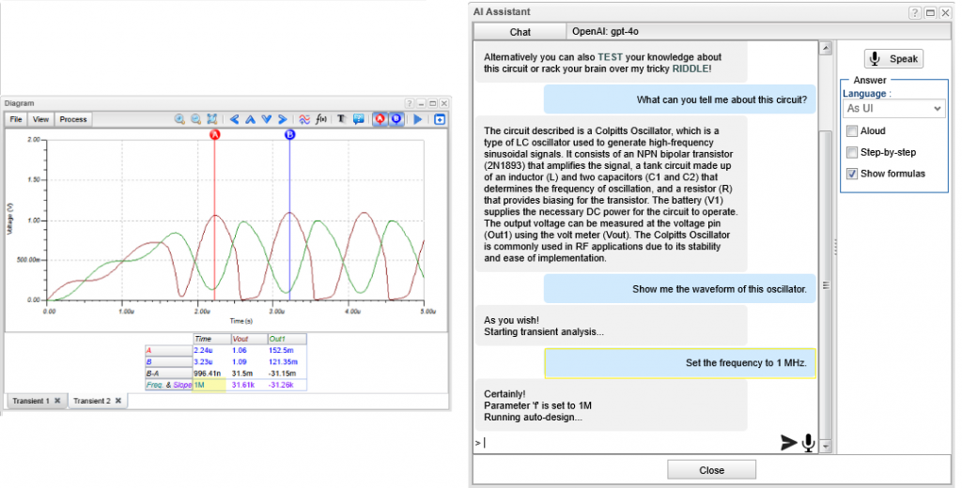Viewport: 962px width, 488px height.
Task: Click the Freq. & Slope row header
Action: pyautogui.click(x=169, y=385)
